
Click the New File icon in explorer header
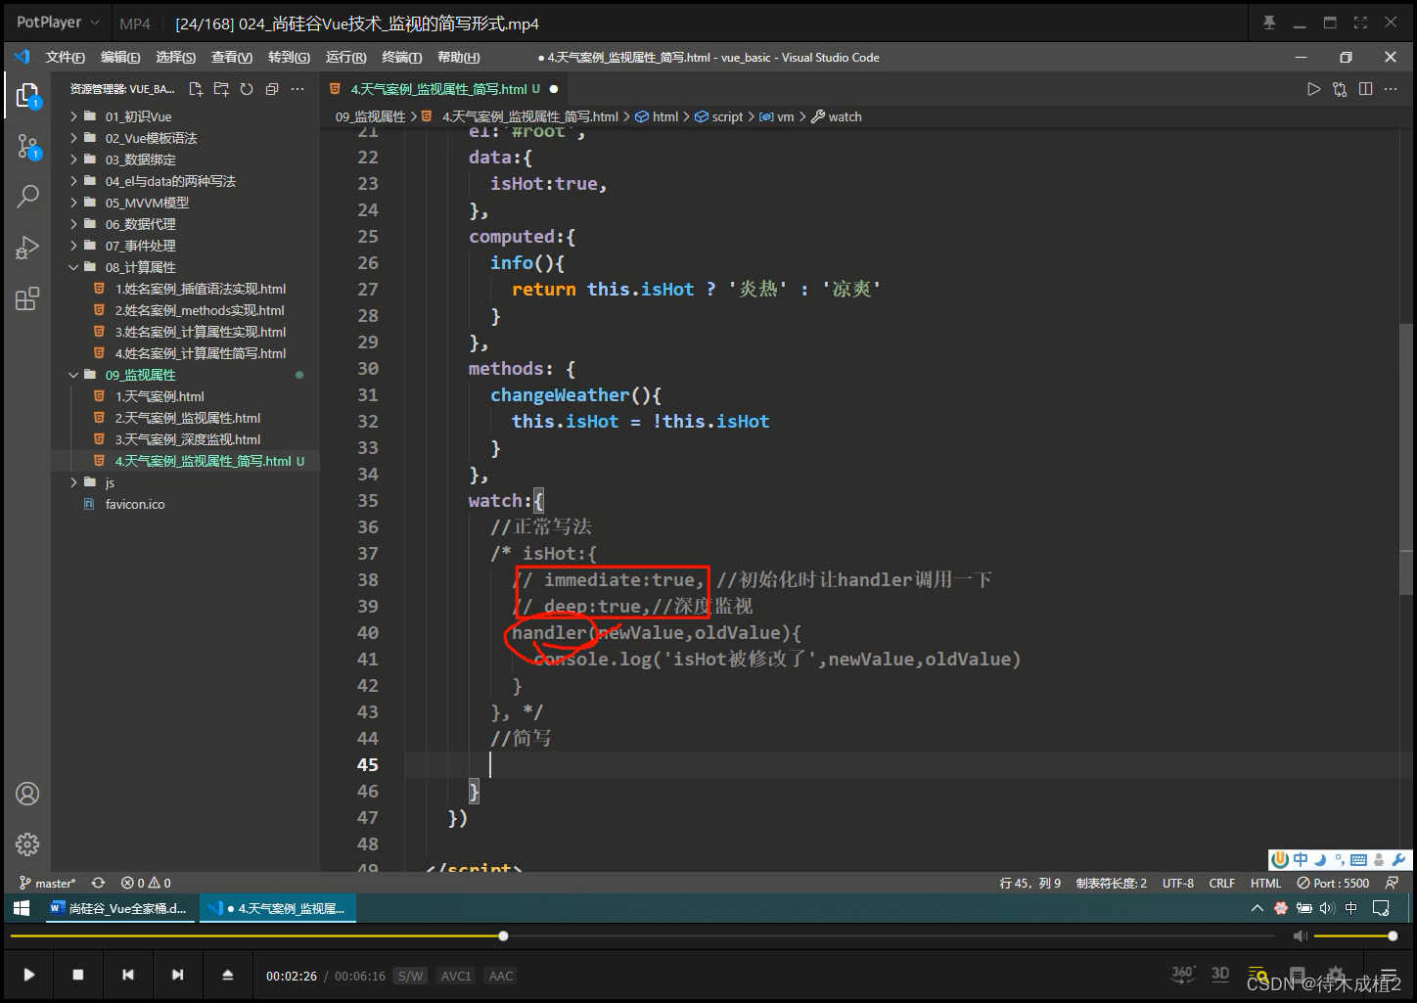(x=196, y=89)
